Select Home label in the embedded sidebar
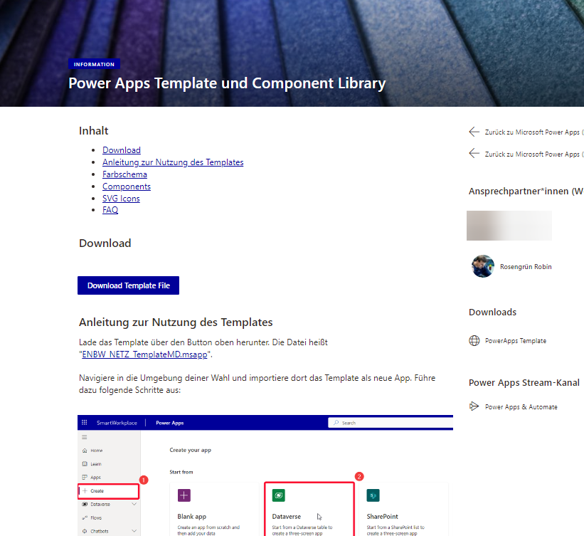Viewport: 584px width, 536px height. tap(97, 451)
